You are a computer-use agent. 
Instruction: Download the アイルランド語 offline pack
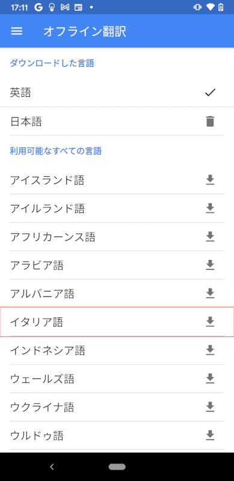pyautogui.click(x=210, y=209)
